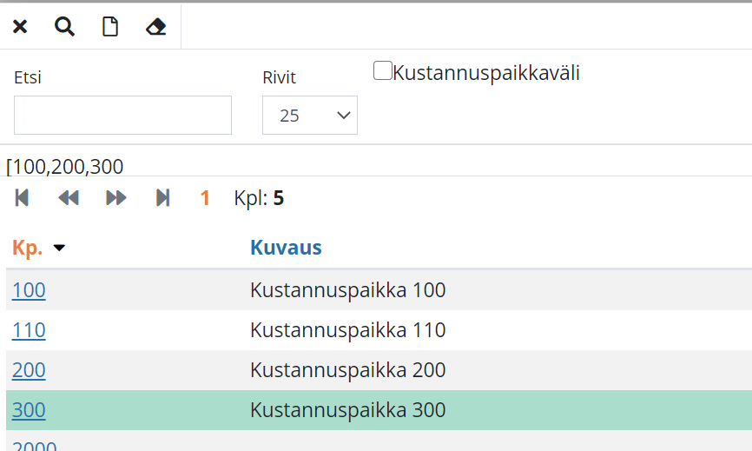
Task: Toggle sort arrow next to Kp.
Action: 59,249
